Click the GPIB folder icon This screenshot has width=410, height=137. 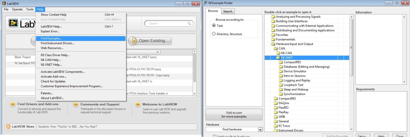(276, 117)
